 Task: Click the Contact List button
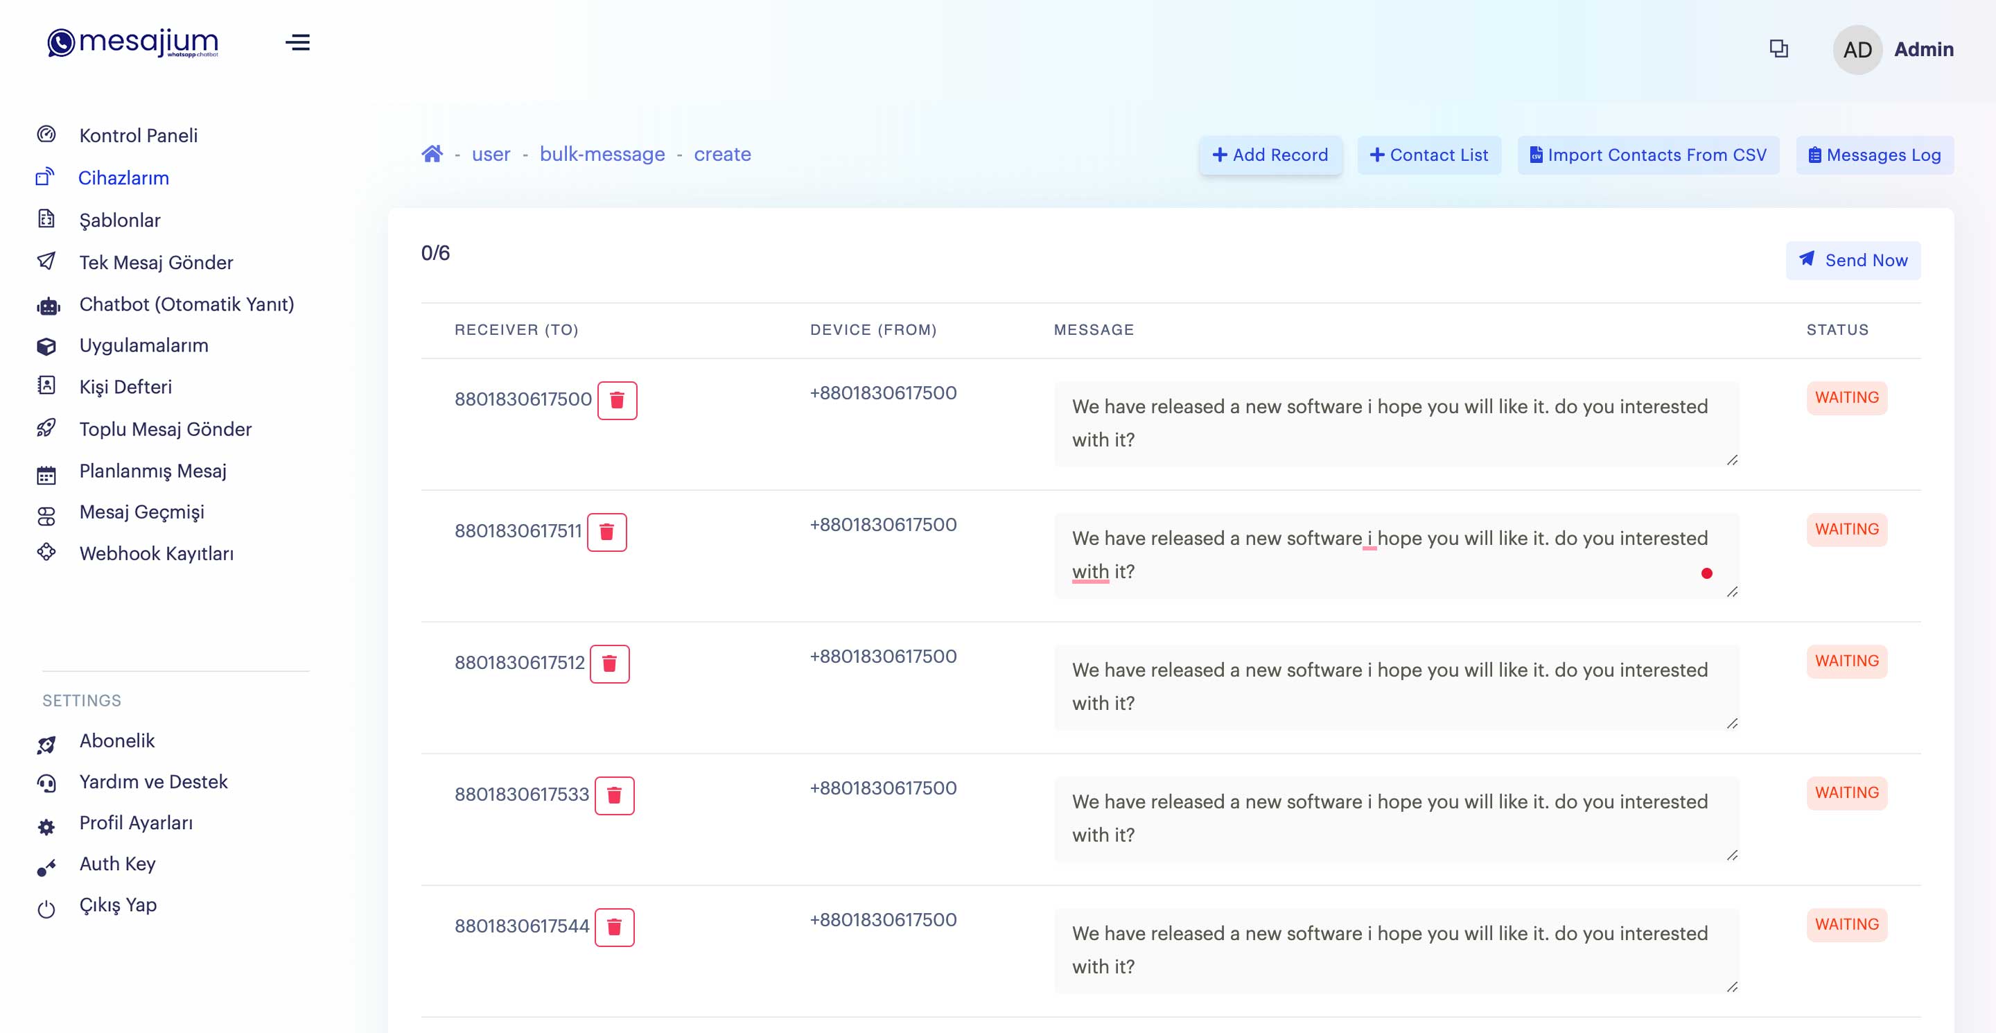(1429, 155)
